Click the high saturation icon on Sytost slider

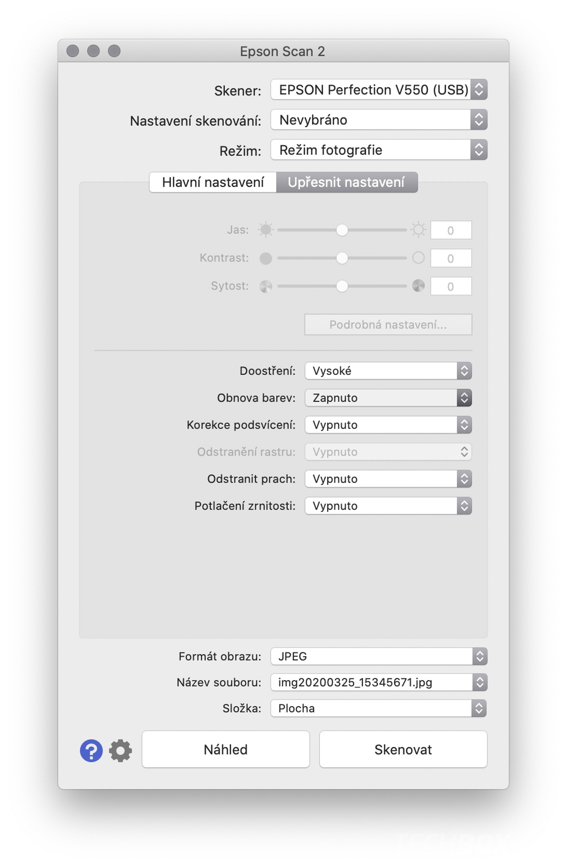pos(419,286)
